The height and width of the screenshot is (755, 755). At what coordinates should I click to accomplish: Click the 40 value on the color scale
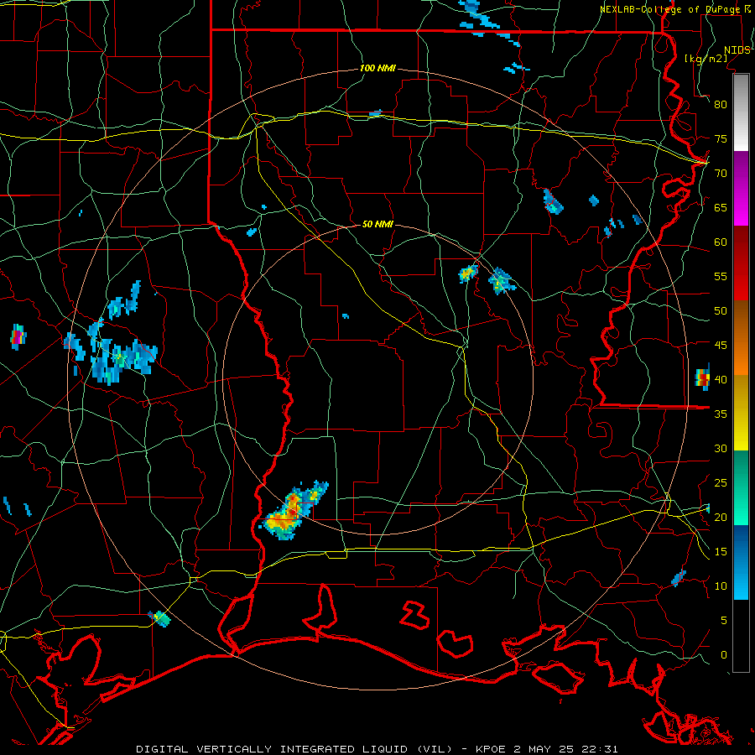tap(721, 380)
